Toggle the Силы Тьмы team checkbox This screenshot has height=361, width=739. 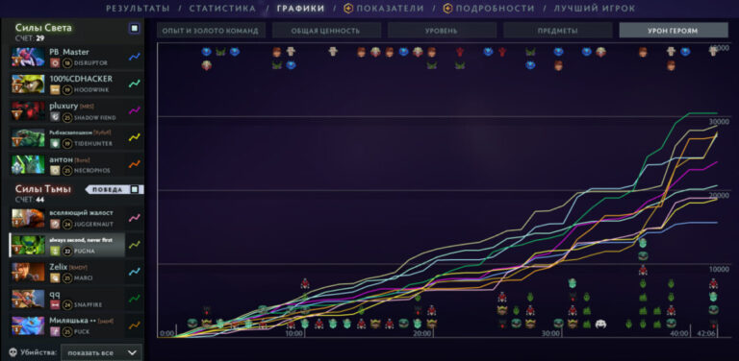click(x=135, y=189)
